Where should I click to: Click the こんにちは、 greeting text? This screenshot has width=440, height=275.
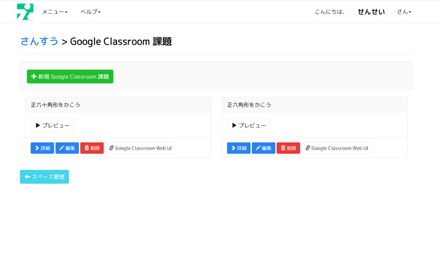[x=329, y=12]
